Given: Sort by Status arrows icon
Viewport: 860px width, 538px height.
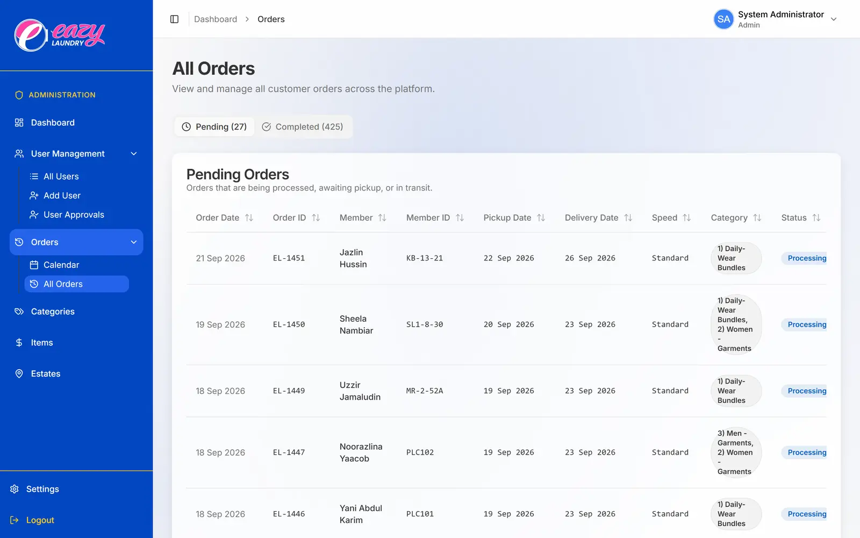Looking at the screenshot, I should pyautogui.click(x=816, y=218).
